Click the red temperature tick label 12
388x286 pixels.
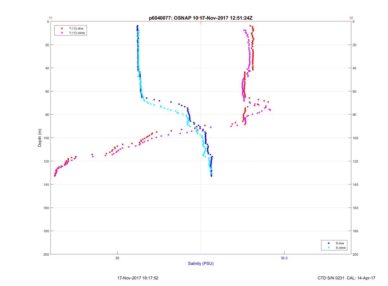pos(351,18)
